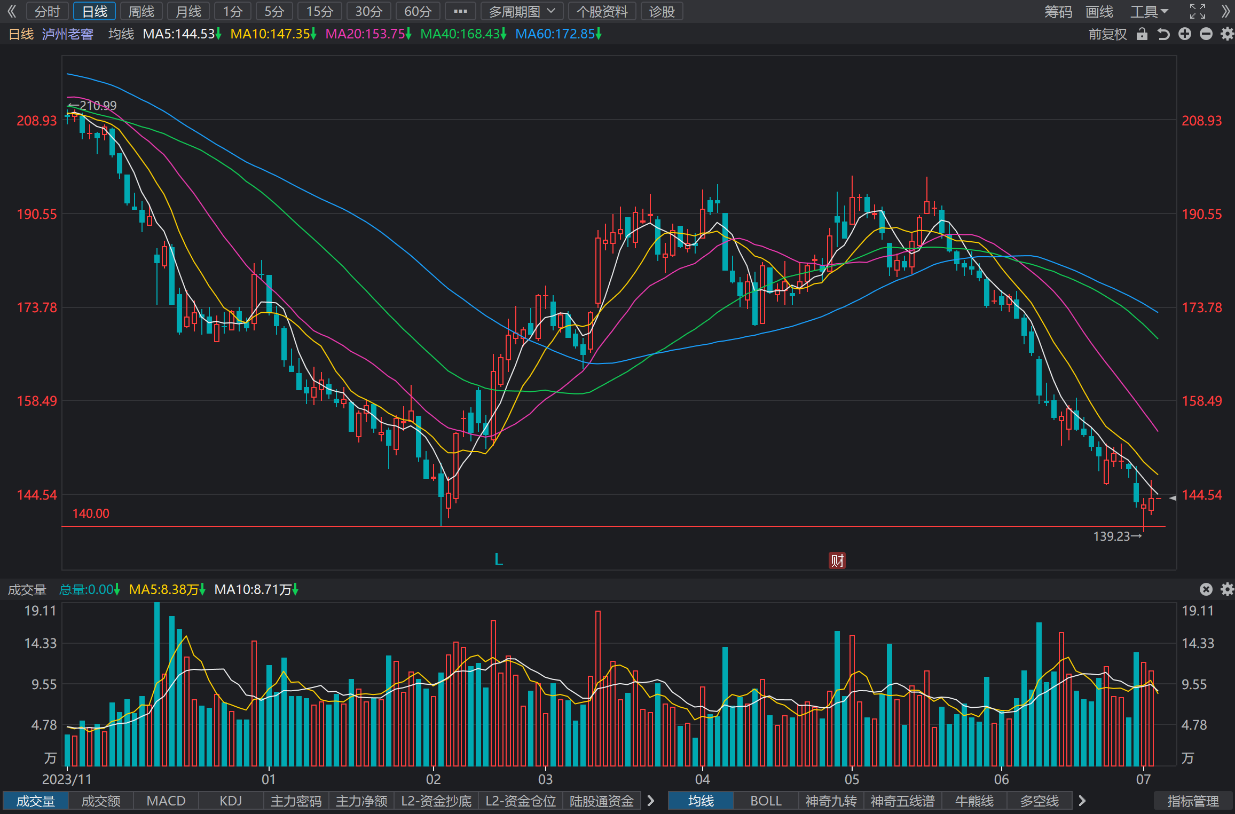Open 筹码 chip distribution

tap(1058, 11)
